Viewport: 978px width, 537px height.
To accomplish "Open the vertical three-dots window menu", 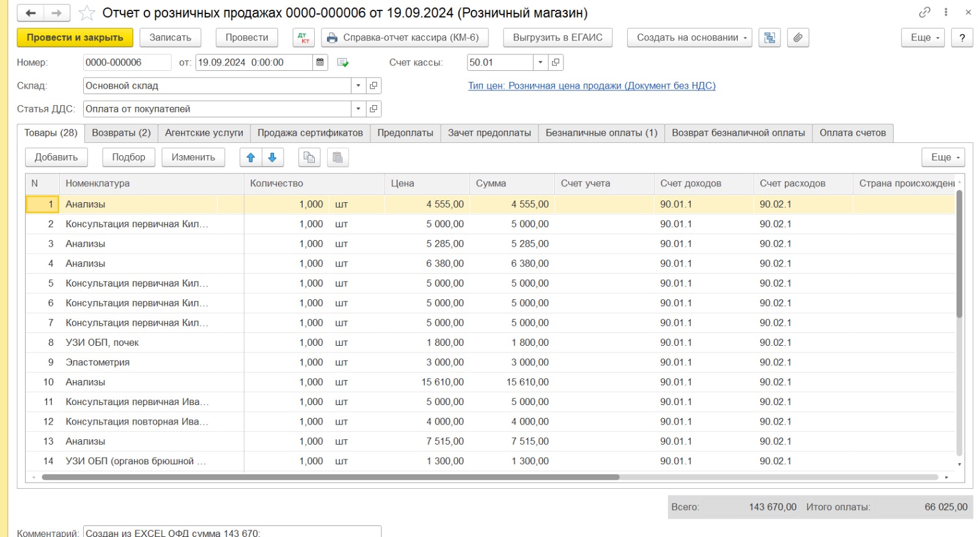I will coord(946,12).
